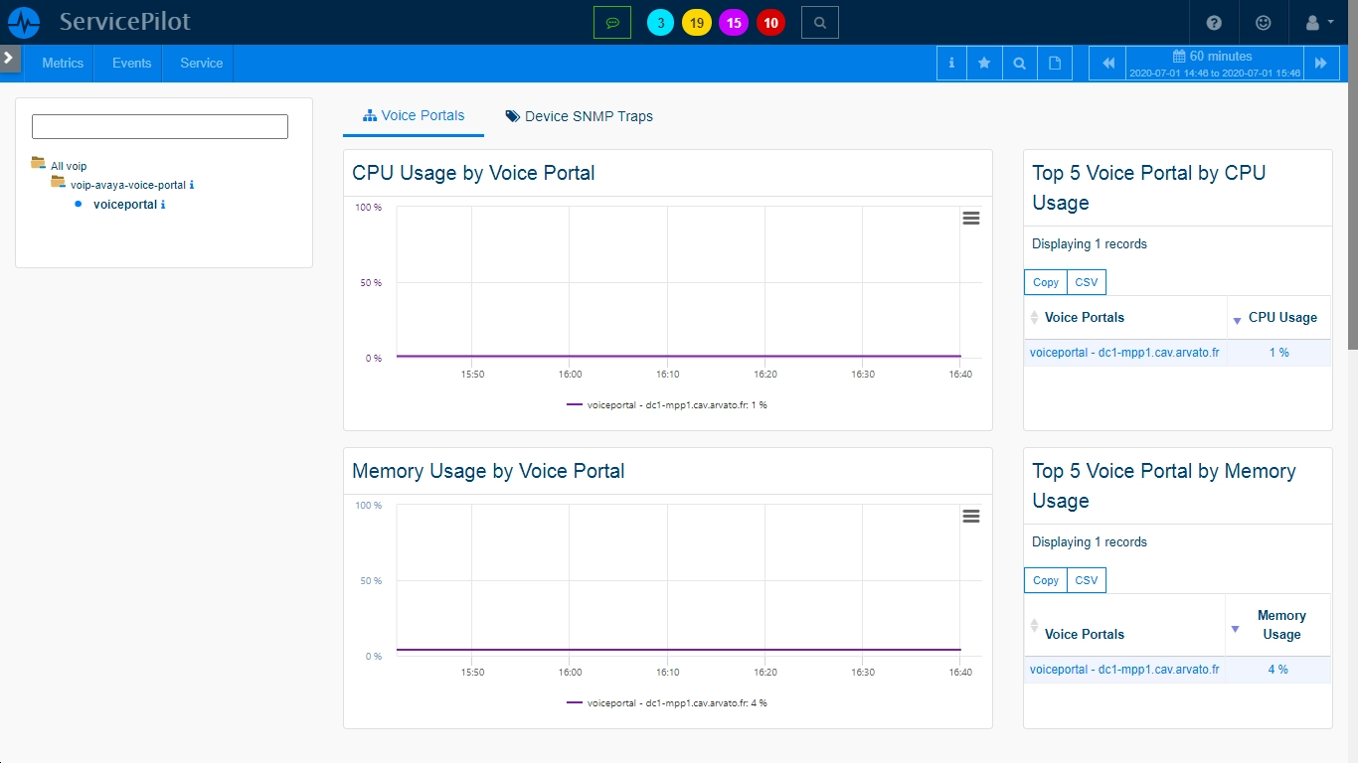Click the tree search input field
Viewport: 1358px width, 763px height.
click(x=160, y=126)
